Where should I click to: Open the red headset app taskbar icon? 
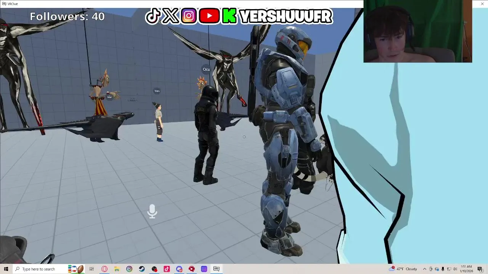point(191,269)
